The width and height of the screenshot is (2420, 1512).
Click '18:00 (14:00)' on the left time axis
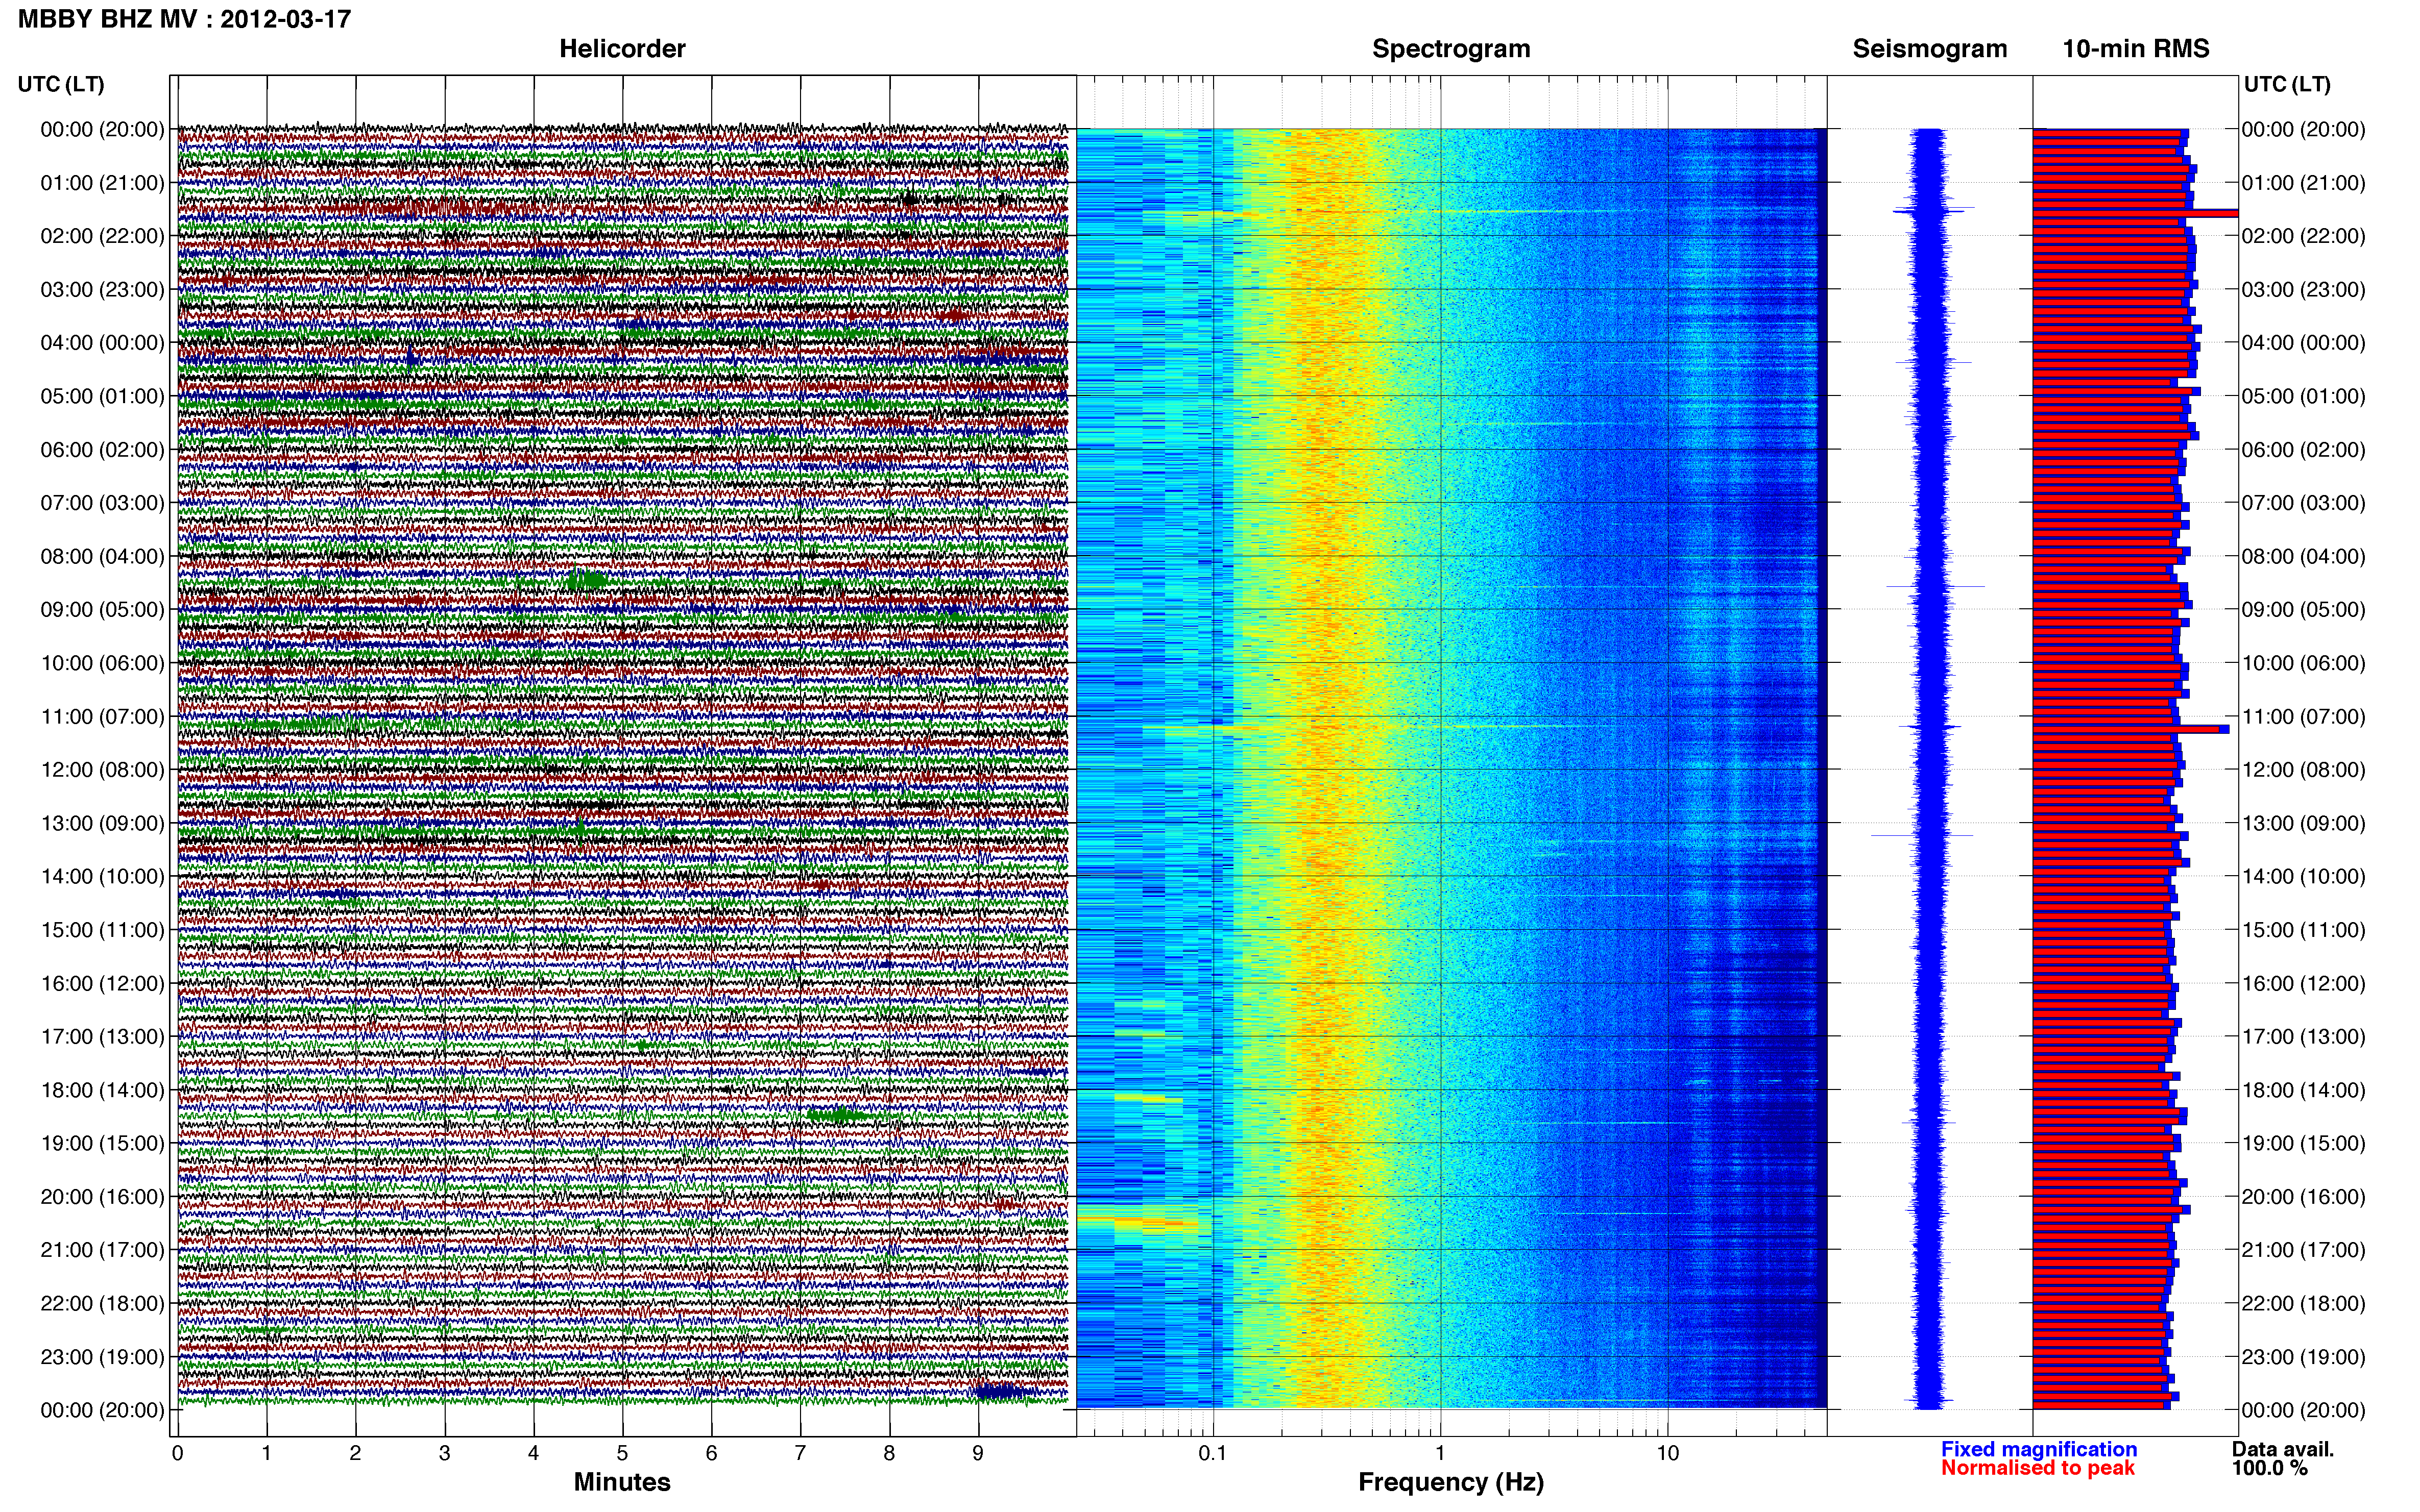pyautogui.click(x=102, y=1090)
